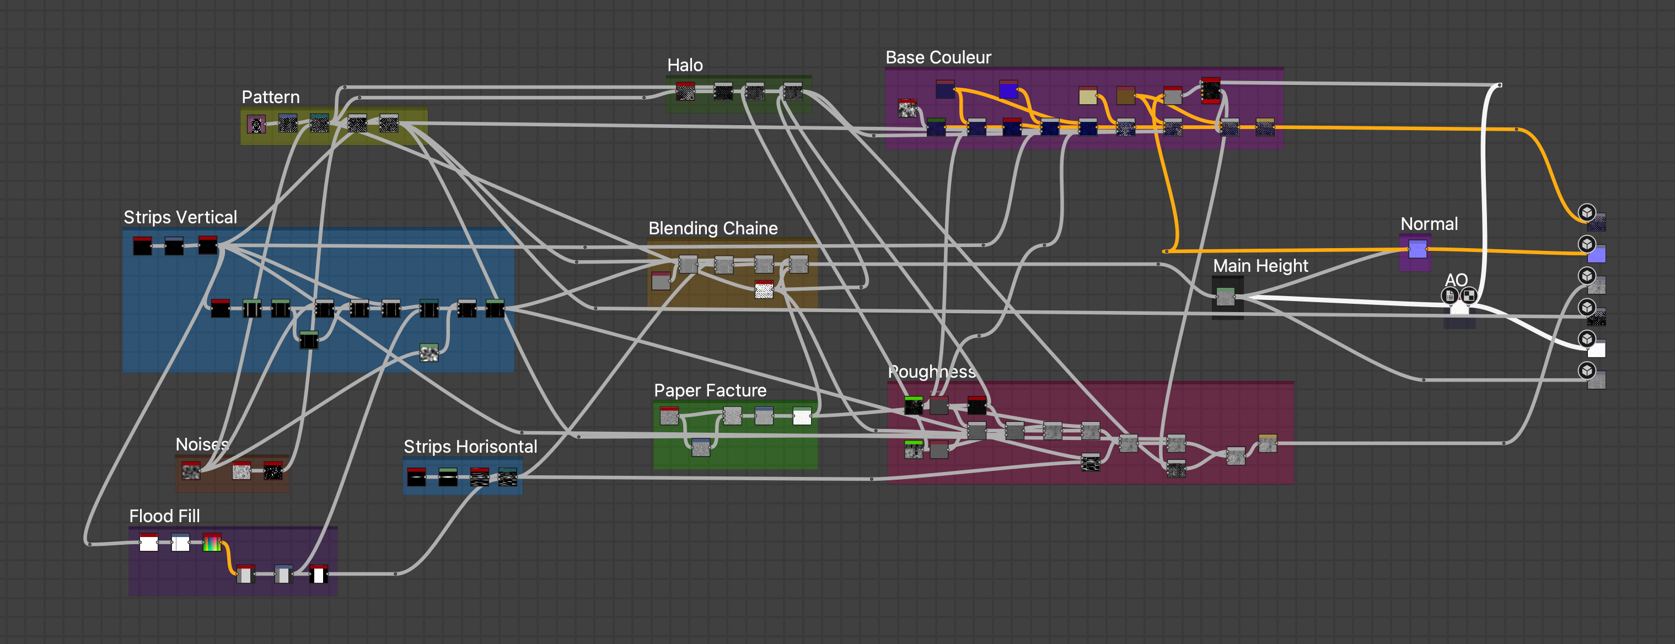1675x644 pixels.
Task: Select the last node in Halo frame
Action: click(793, 92)
